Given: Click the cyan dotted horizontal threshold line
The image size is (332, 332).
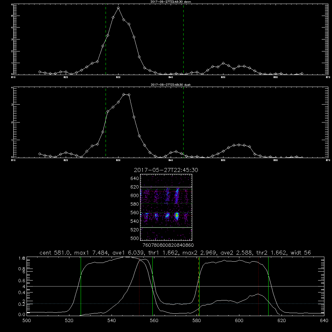Looking at the screenshot, I should (x=175, y=304).
